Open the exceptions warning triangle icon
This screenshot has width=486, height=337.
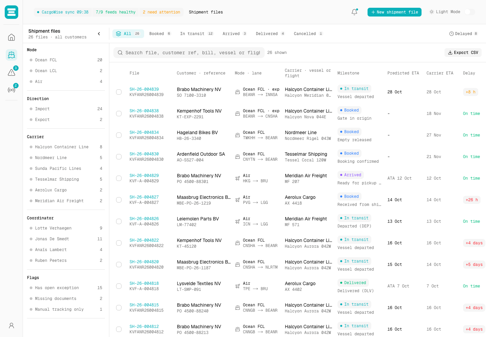[x=11, y=72]
